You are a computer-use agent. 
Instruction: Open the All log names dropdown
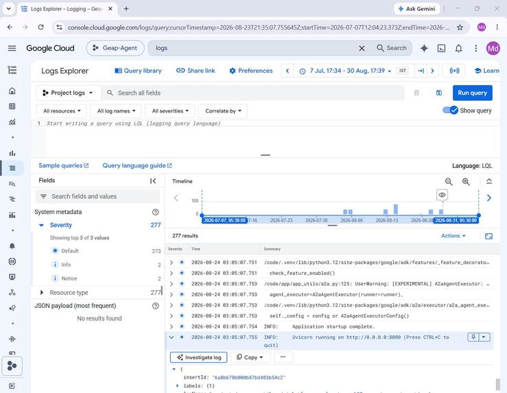pyautogui.click(x=116, y=111)
